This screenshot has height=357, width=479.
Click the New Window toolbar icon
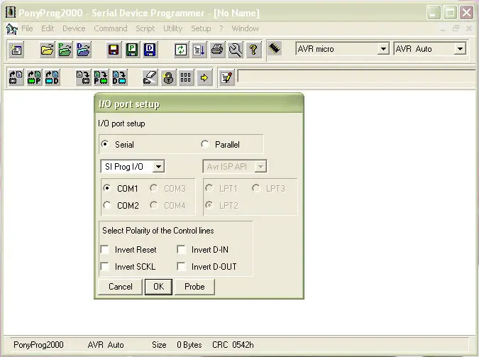16,50
